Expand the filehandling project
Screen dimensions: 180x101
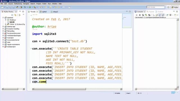[x=3, y=31]
